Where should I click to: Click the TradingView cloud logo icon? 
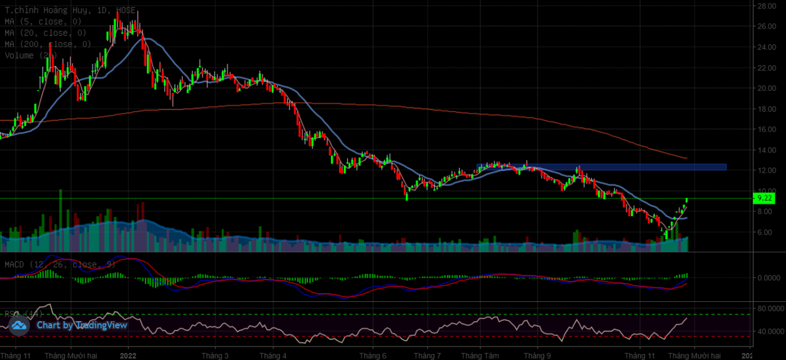tap(19, 325)
